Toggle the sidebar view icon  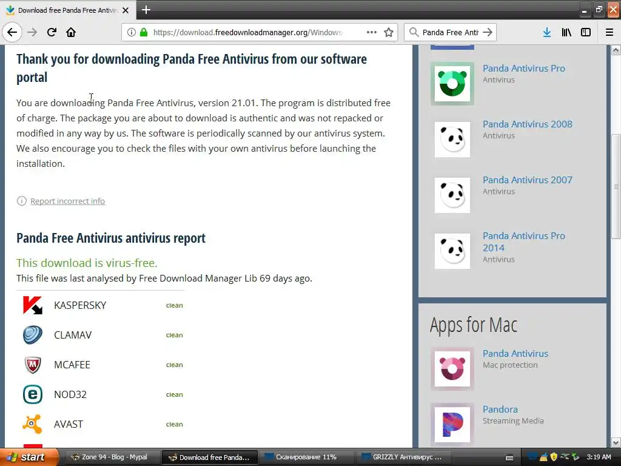(x=586, y=32)
